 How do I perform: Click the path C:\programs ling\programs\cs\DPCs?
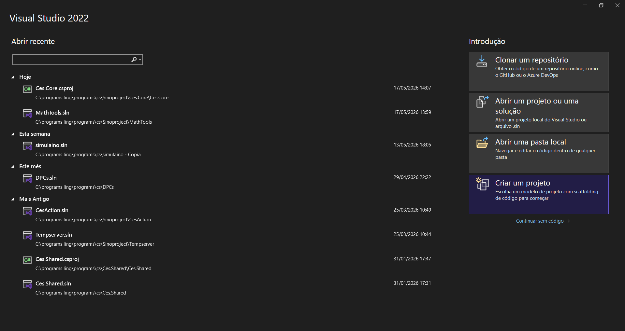pos(75,187)
